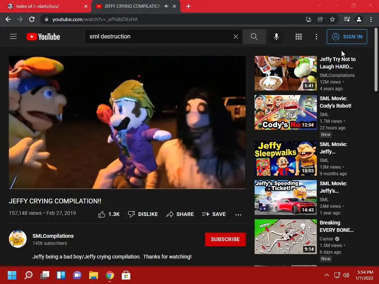Open Jeffy's Speeding Ticket thumbnail
This screenshot has width=379, height=284.
tap(285, 197)
